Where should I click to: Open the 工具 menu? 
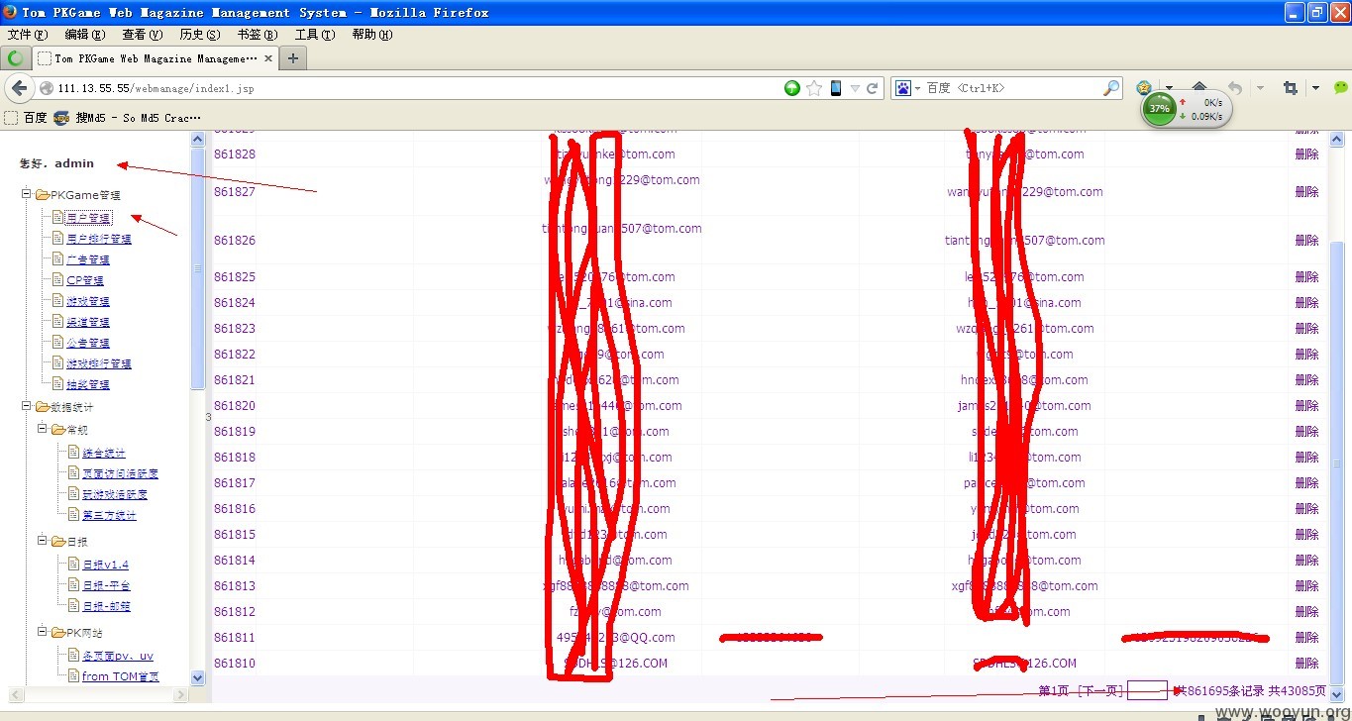(315, 35)
